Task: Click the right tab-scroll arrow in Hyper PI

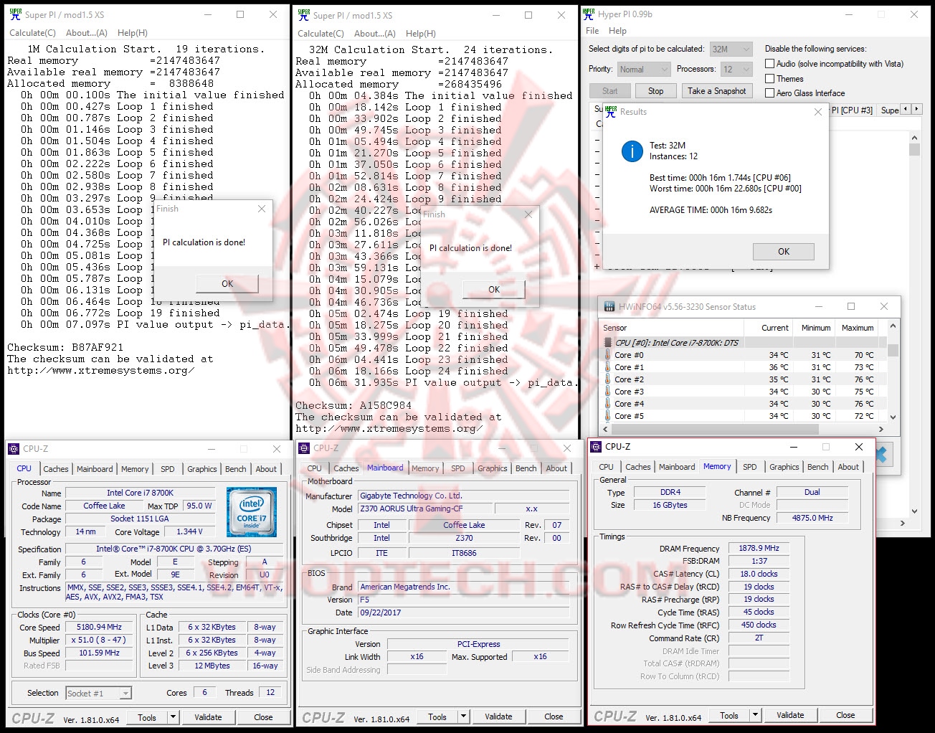Action: pyautogui.click(x=916, y=109)
